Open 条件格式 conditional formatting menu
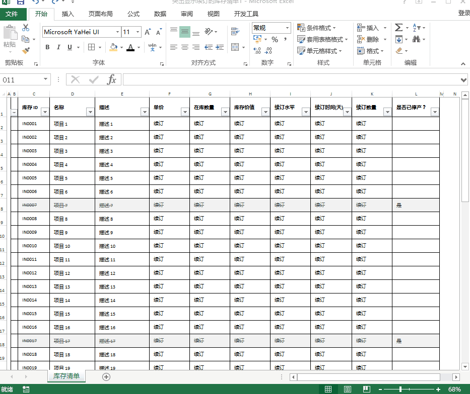This screenshot has width=470, height=394. (316, 28)
